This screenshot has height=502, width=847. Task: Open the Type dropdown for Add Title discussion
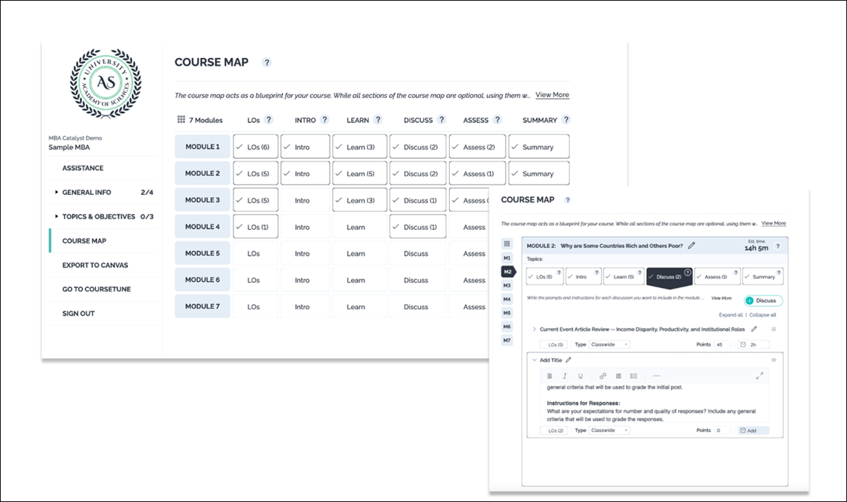[610, 431]
